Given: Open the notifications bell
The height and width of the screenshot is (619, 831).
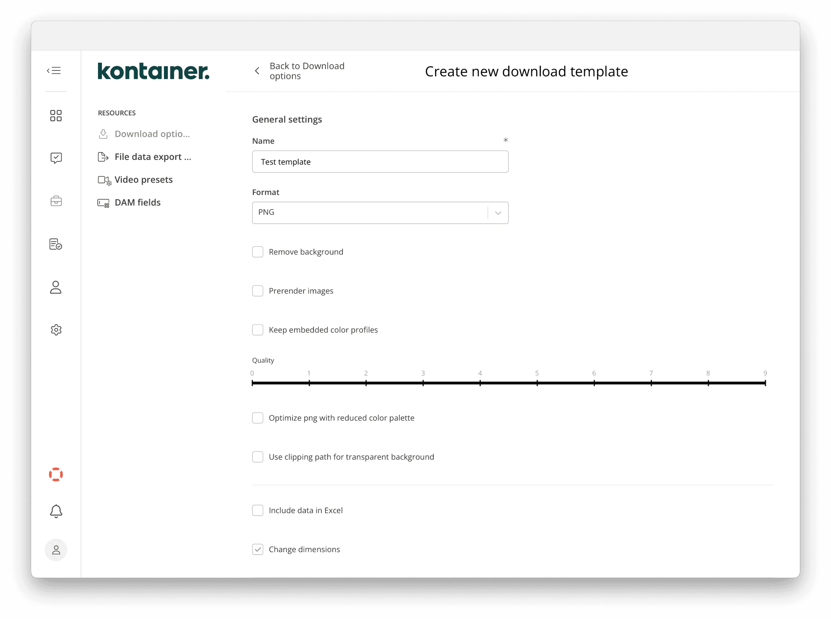Looking at the screenshot, I should 56,511.
